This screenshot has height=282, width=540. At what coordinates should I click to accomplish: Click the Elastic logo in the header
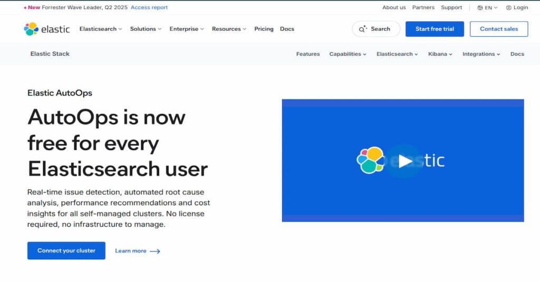coord(47,29)
